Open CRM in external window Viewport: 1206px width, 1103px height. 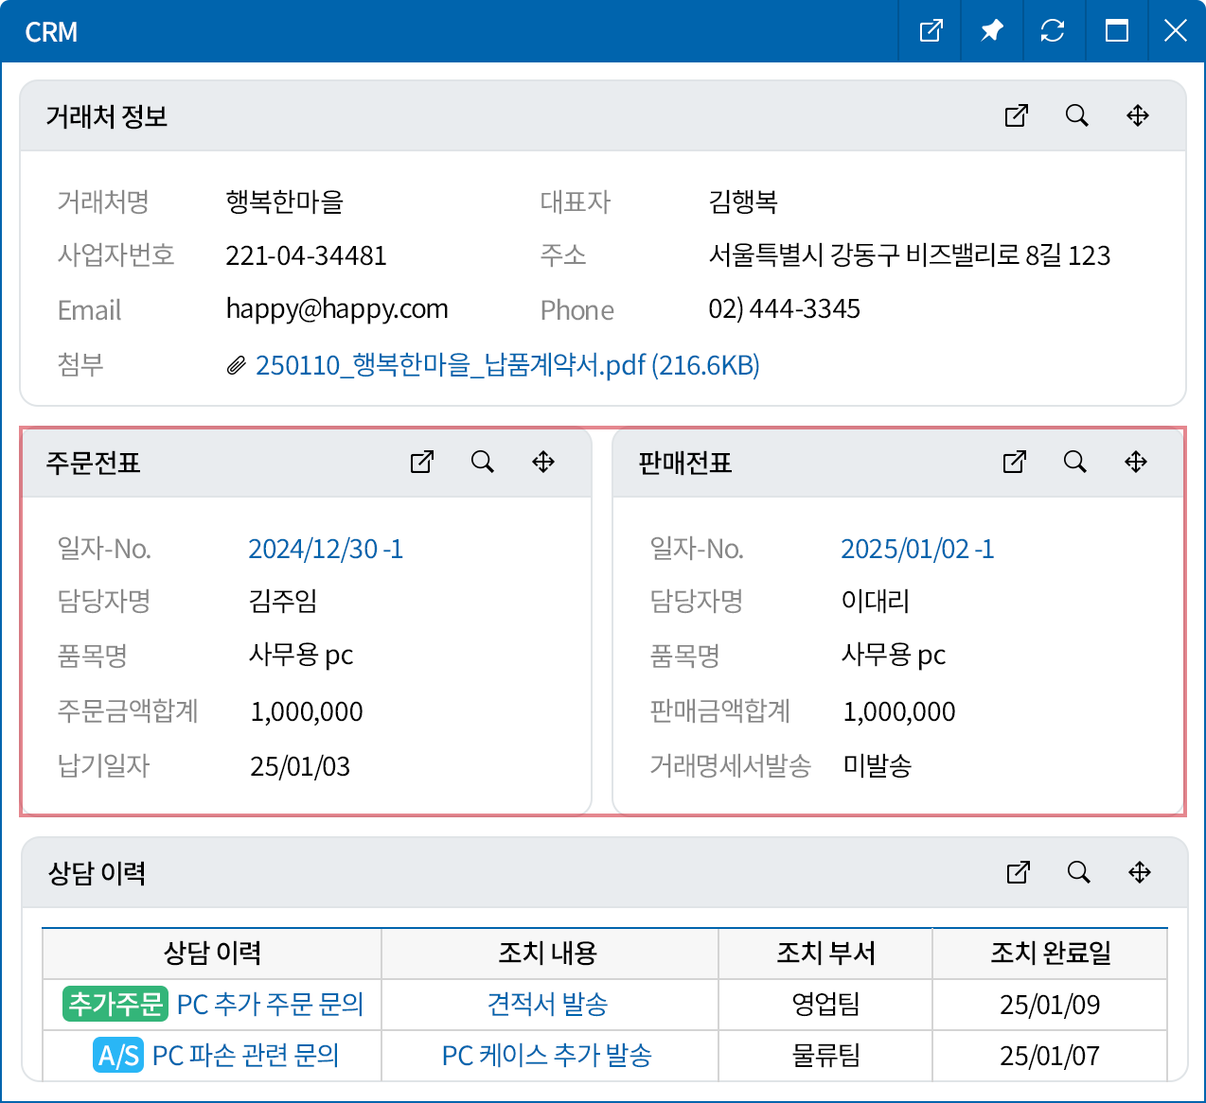coord(930,30)
